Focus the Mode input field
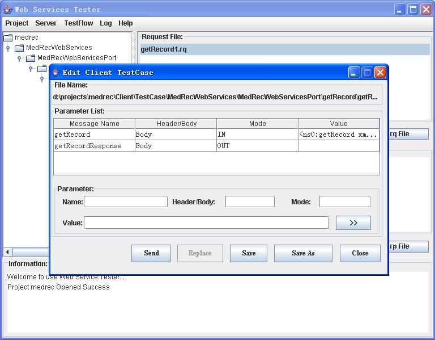 click(x=345, y=202)
